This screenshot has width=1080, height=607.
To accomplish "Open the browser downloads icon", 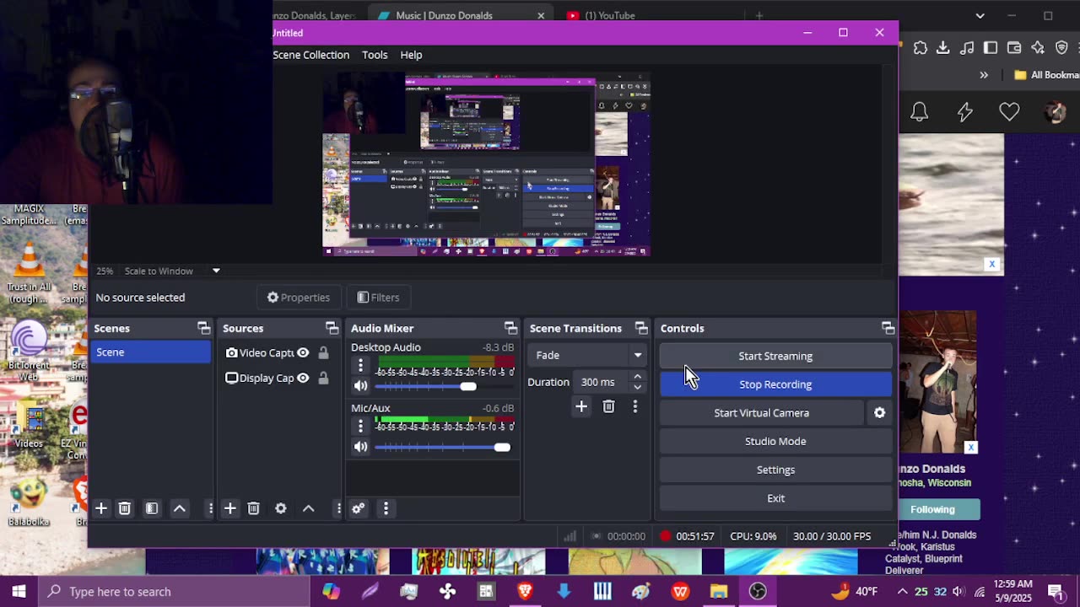I will [x=943, y=48].
